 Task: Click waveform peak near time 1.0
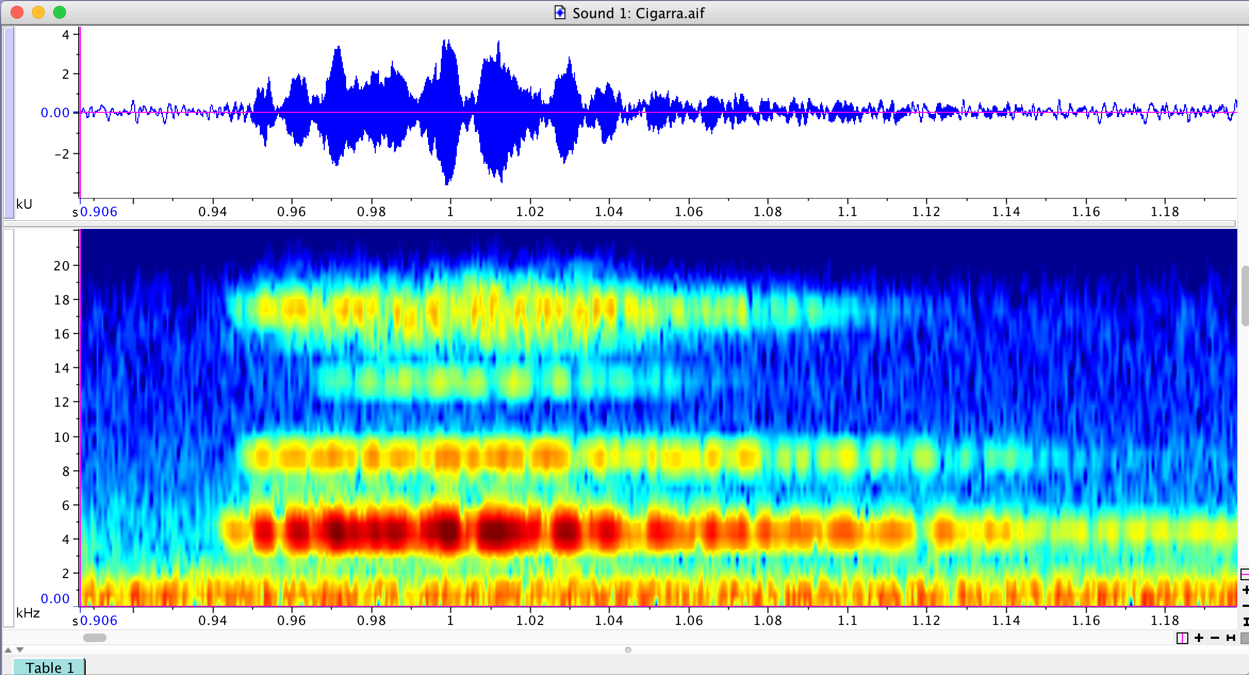446,45
